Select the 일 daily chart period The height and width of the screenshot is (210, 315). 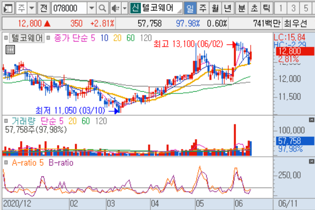click(190, 8)
